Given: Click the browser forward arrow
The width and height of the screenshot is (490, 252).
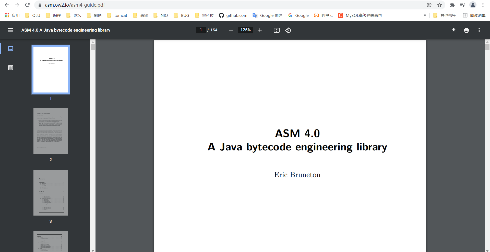Looking at the screenshot, I should pyautogui.click(x=17, y=5).
